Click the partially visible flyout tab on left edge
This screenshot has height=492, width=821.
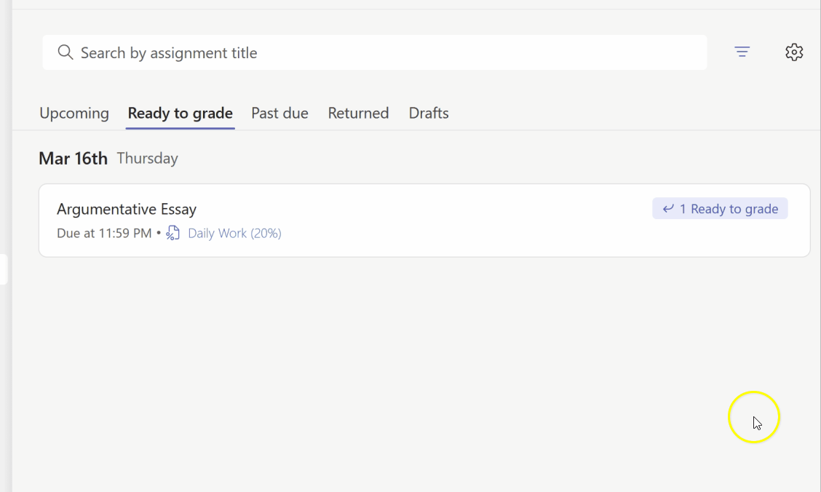[x=2, y=269]
